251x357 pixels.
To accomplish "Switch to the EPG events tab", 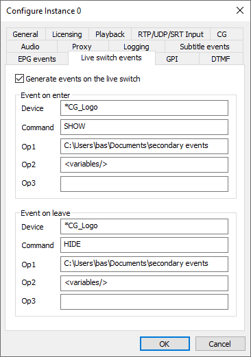I will [37, 59].
